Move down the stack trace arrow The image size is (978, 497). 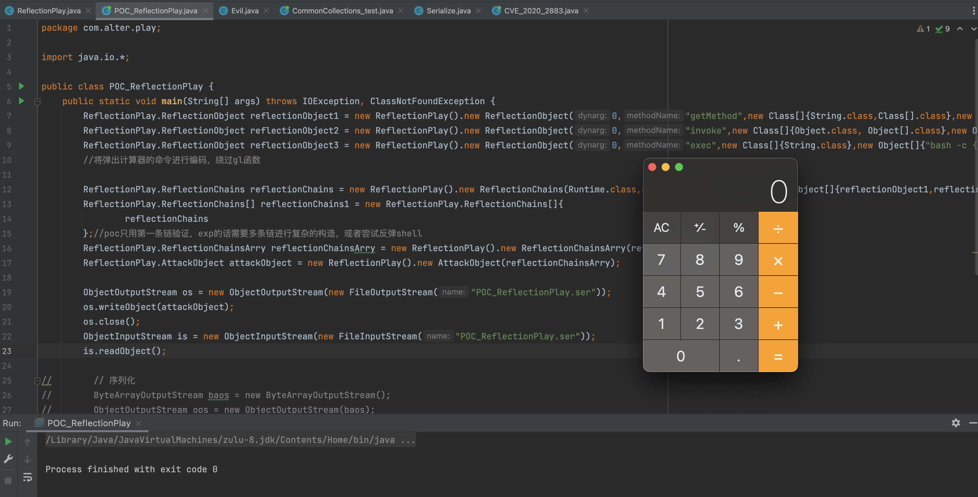pyautogui.click(x=27, y=459)
